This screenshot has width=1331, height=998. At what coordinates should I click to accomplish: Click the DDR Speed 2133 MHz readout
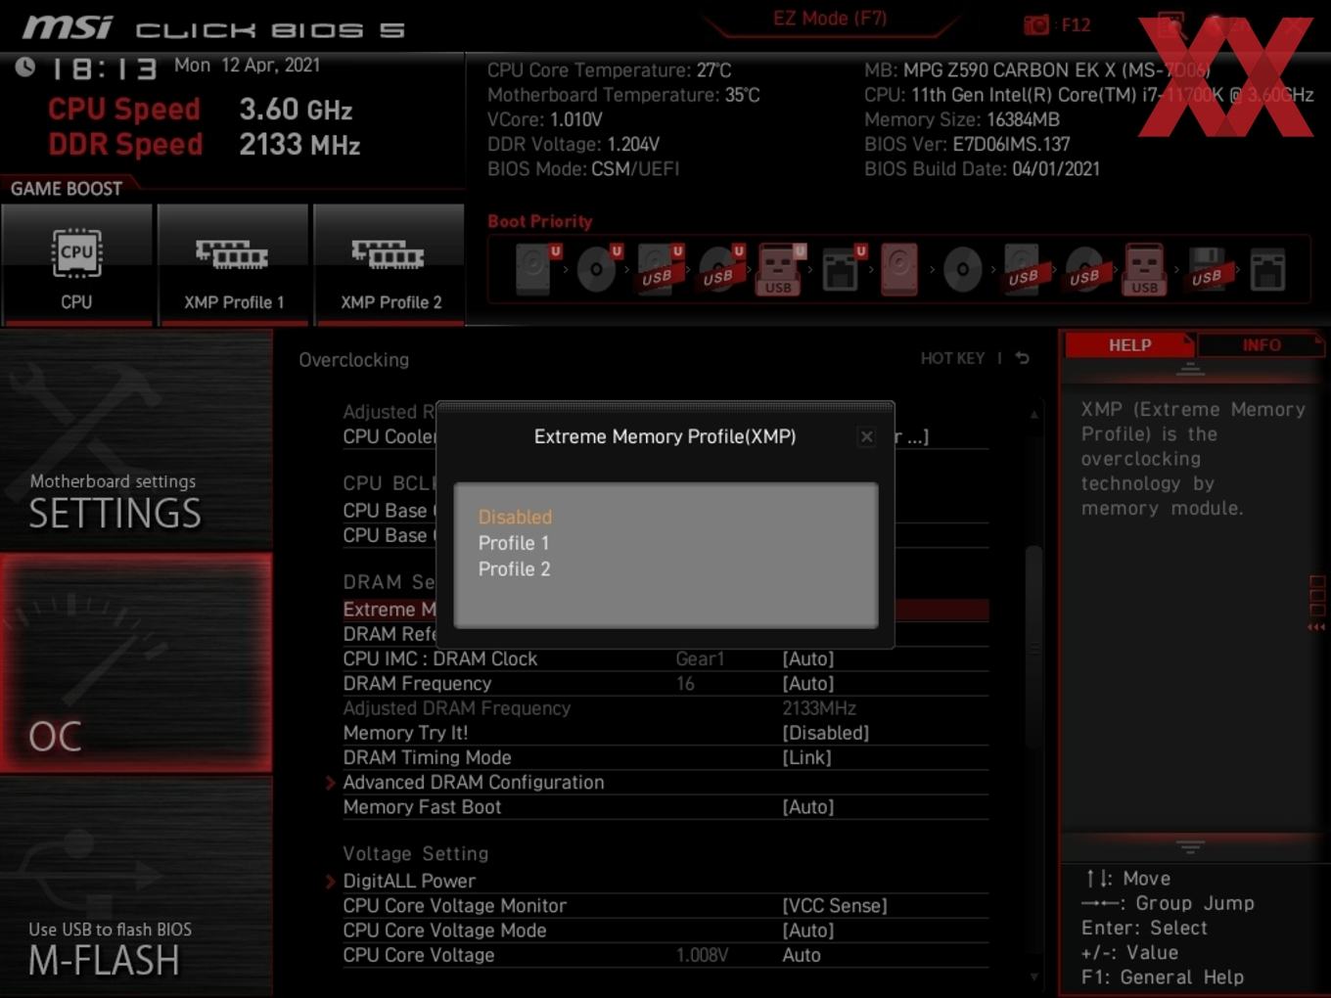click(x=205, y=145)
